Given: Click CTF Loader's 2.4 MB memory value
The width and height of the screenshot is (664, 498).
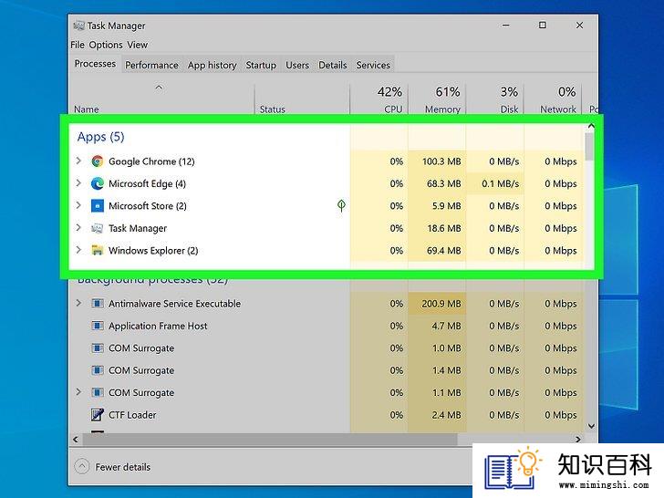Looking at the screenshot, I should (446, 415).
